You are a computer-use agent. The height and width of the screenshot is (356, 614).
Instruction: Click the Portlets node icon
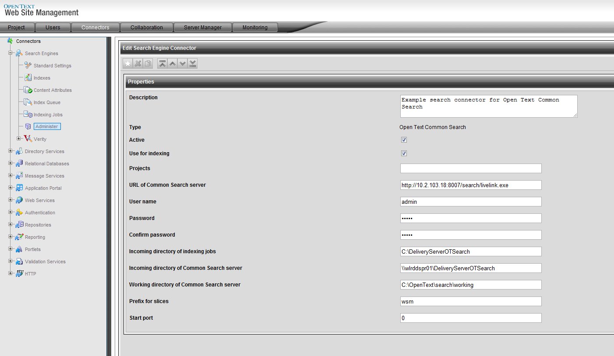pyautogui.click(x=19, y=249)
